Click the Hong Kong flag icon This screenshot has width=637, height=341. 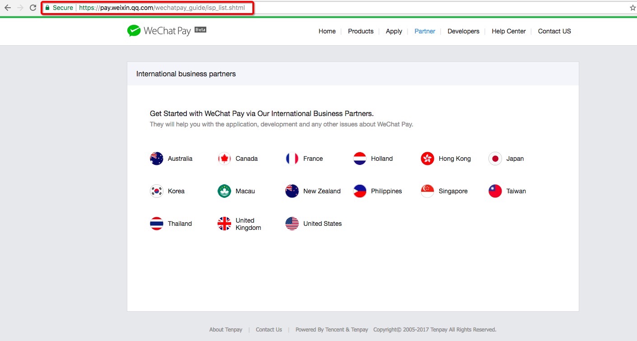pyautogui.click(x=428, y=159)
